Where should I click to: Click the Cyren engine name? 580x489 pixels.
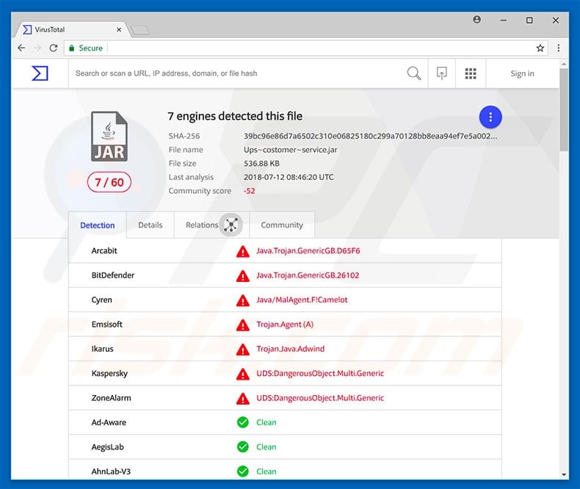pos(102,300)
